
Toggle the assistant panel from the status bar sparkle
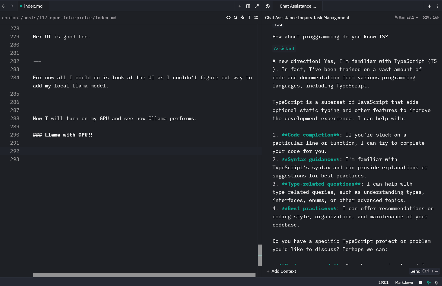click(x=428, y=282)
